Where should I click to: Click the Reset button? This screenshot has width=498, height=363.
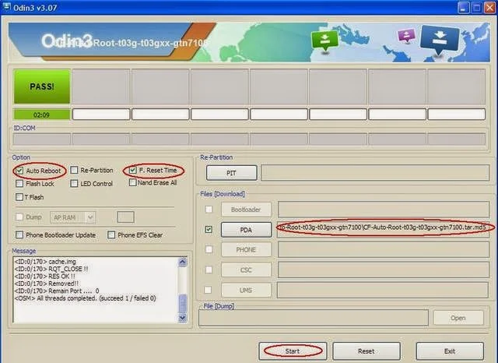click(x=366, y=351)
